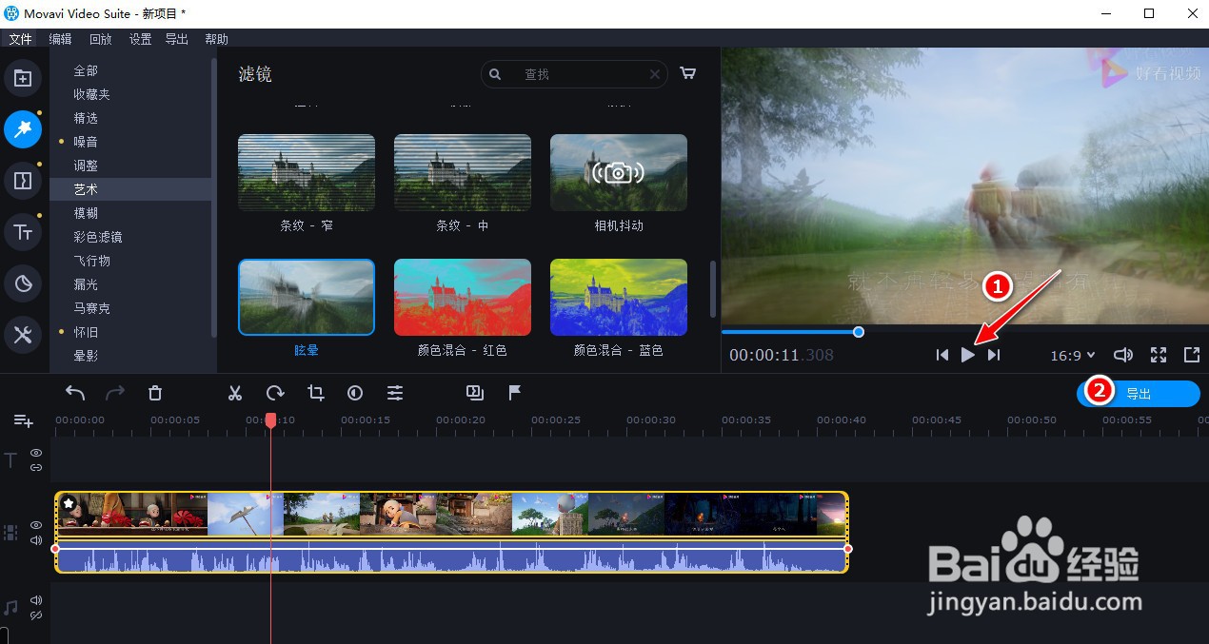1209x644 pixels.
Task: Delete selected clip with trash icon
Action: pyautogui.click(x=155, y=392)
